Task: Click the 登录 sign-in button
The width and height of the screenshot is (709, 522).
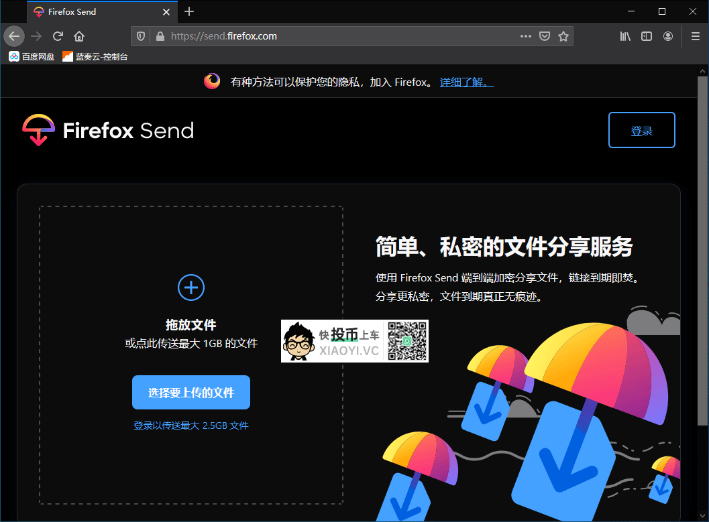Action: (x=642, y=130)
